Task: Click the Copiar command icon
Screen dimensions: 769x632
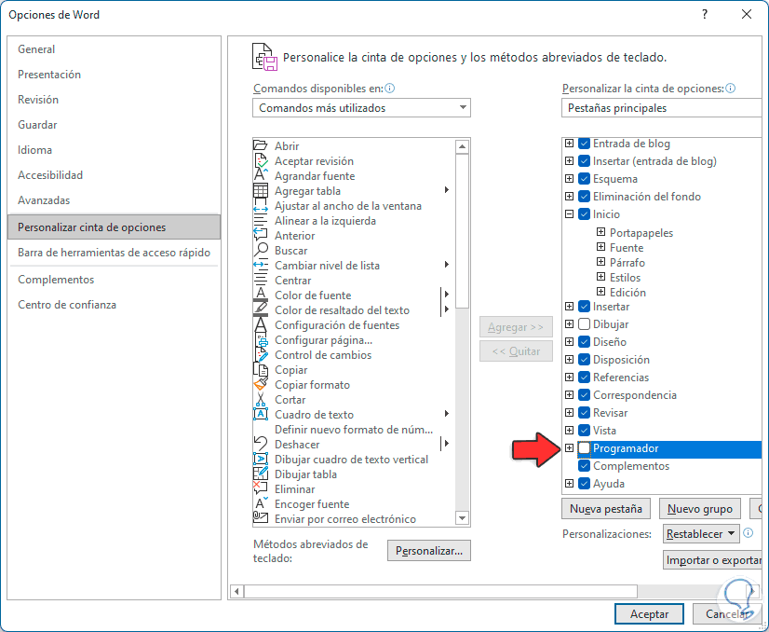Action: tap(261, 369)
